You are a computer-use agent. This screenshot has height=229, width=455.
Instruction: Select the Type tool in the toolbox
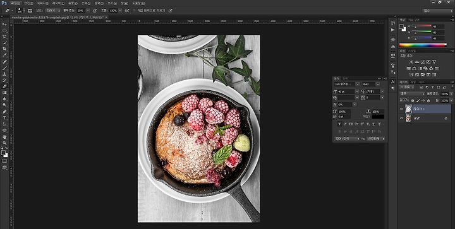[4, 118]
